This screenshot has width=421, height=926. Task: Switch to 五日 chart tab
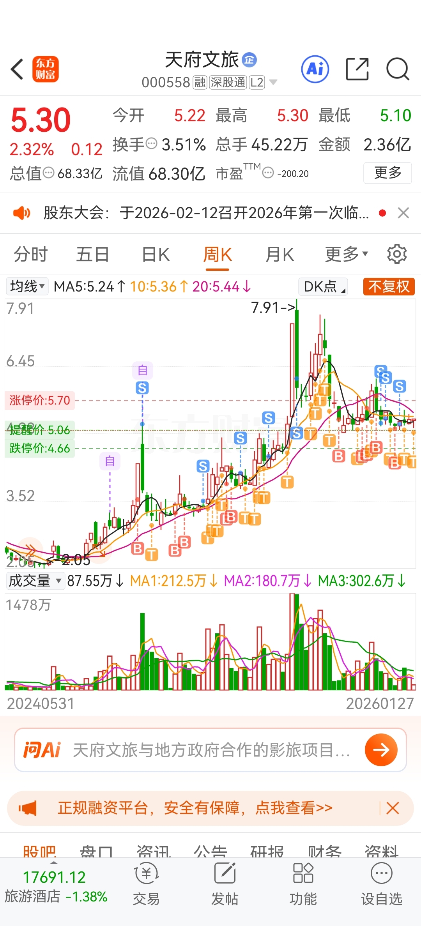(92, 254)
